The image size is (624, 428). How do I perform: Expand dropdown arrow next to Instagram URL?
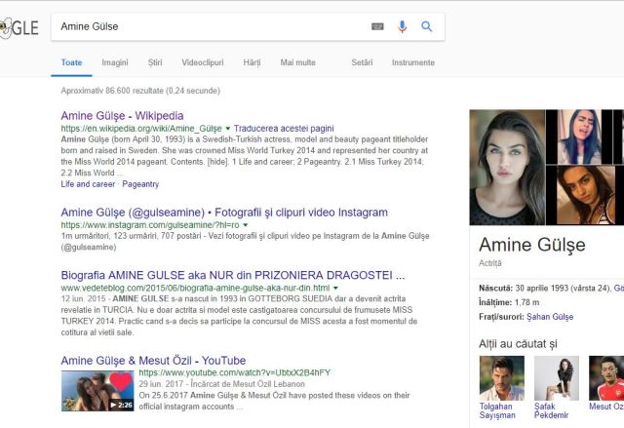pos(246,225)
